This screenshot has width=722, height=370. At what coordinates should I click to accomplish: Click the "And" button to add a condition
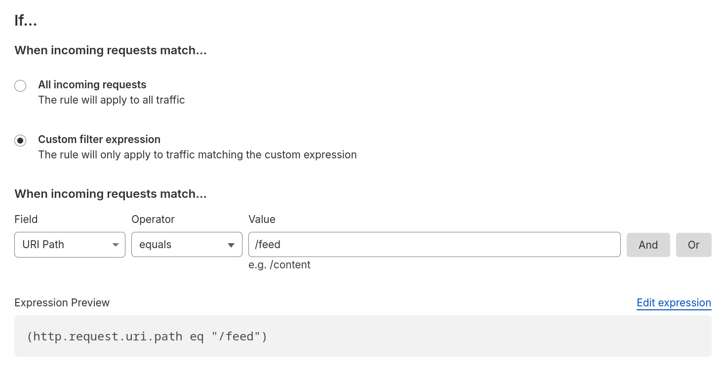(x=648, y=244)
